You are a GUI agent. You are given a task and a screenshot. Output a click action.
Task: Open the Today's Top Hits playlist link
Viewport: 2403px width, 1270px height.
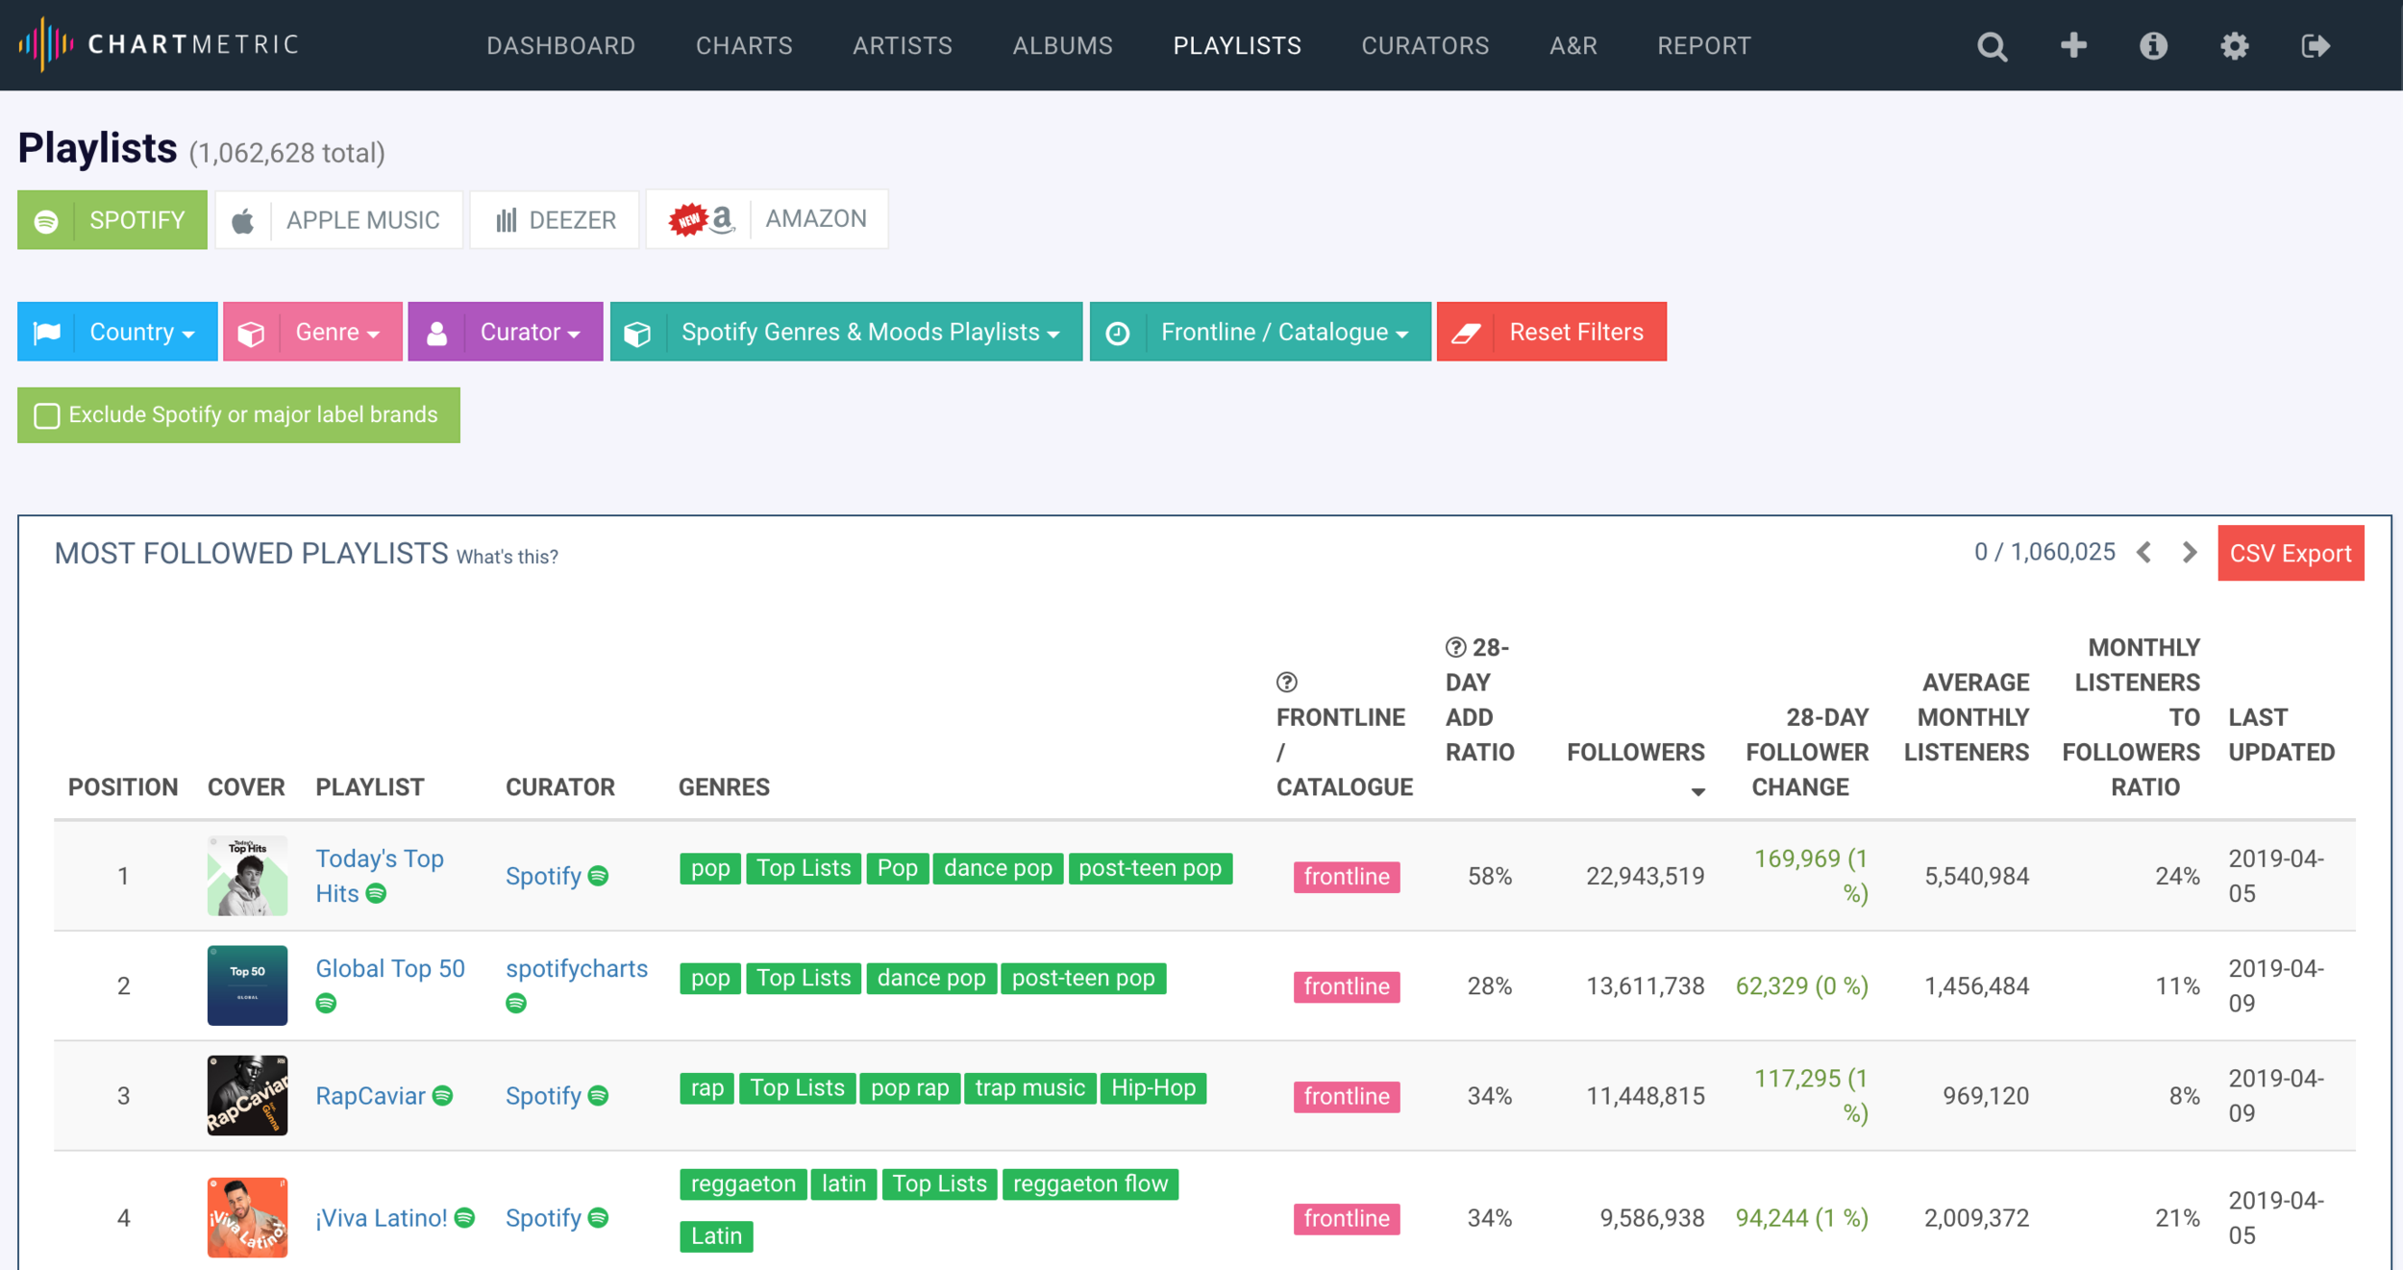pyautogui.click(x=379, y=859)
